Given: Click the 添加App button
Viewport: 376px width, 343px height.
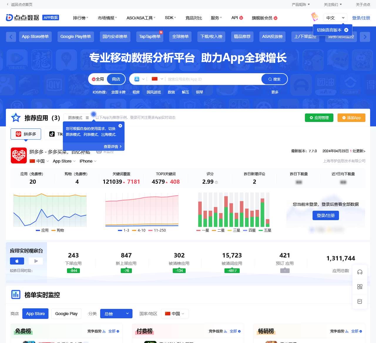Looking at the screenshot, I should tap(351, 118).
